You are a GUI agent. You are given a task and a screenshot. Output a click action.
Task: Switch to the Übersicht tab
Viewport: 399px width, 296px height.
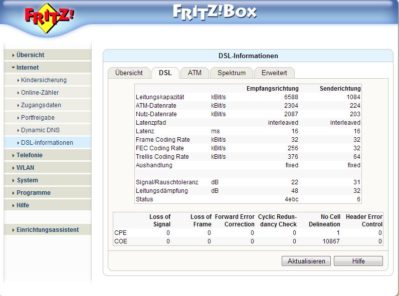click(x=129, y=73)
